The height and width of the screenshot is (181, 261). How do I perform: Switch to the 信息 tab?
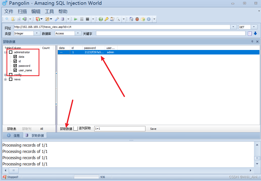[x=13, y=136]
